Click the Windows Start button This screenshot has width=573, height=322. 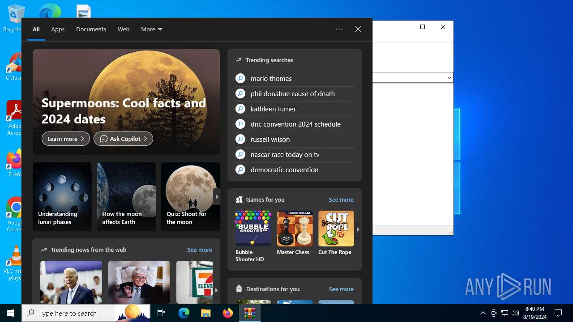click(11, 313)
